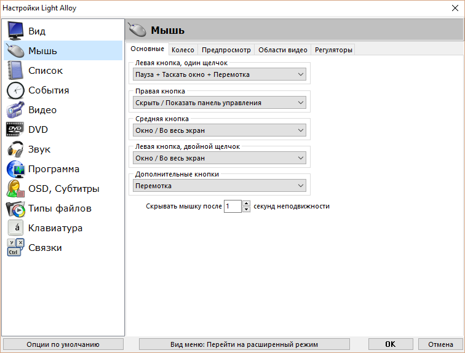Switch to the Колесо tab
The height and width of the screenshot is (353, 465).
183,50
